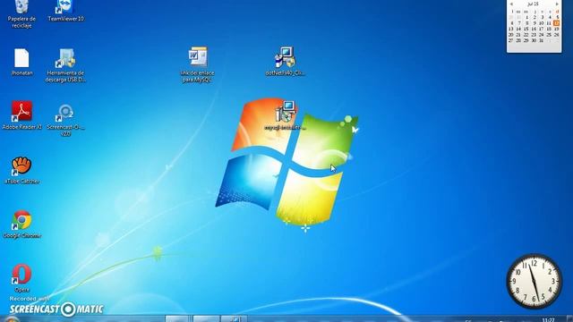Screen dimensions: 573x322
Task: Open the Papelera de reciclaje icon
Action: click(21, 14)
